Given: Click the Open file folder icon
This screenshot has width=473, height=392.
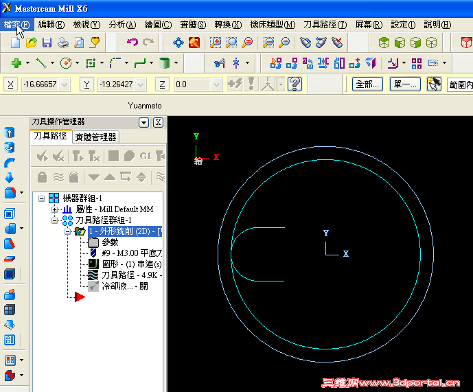Looking at the screenshot, I should point(32,43).
